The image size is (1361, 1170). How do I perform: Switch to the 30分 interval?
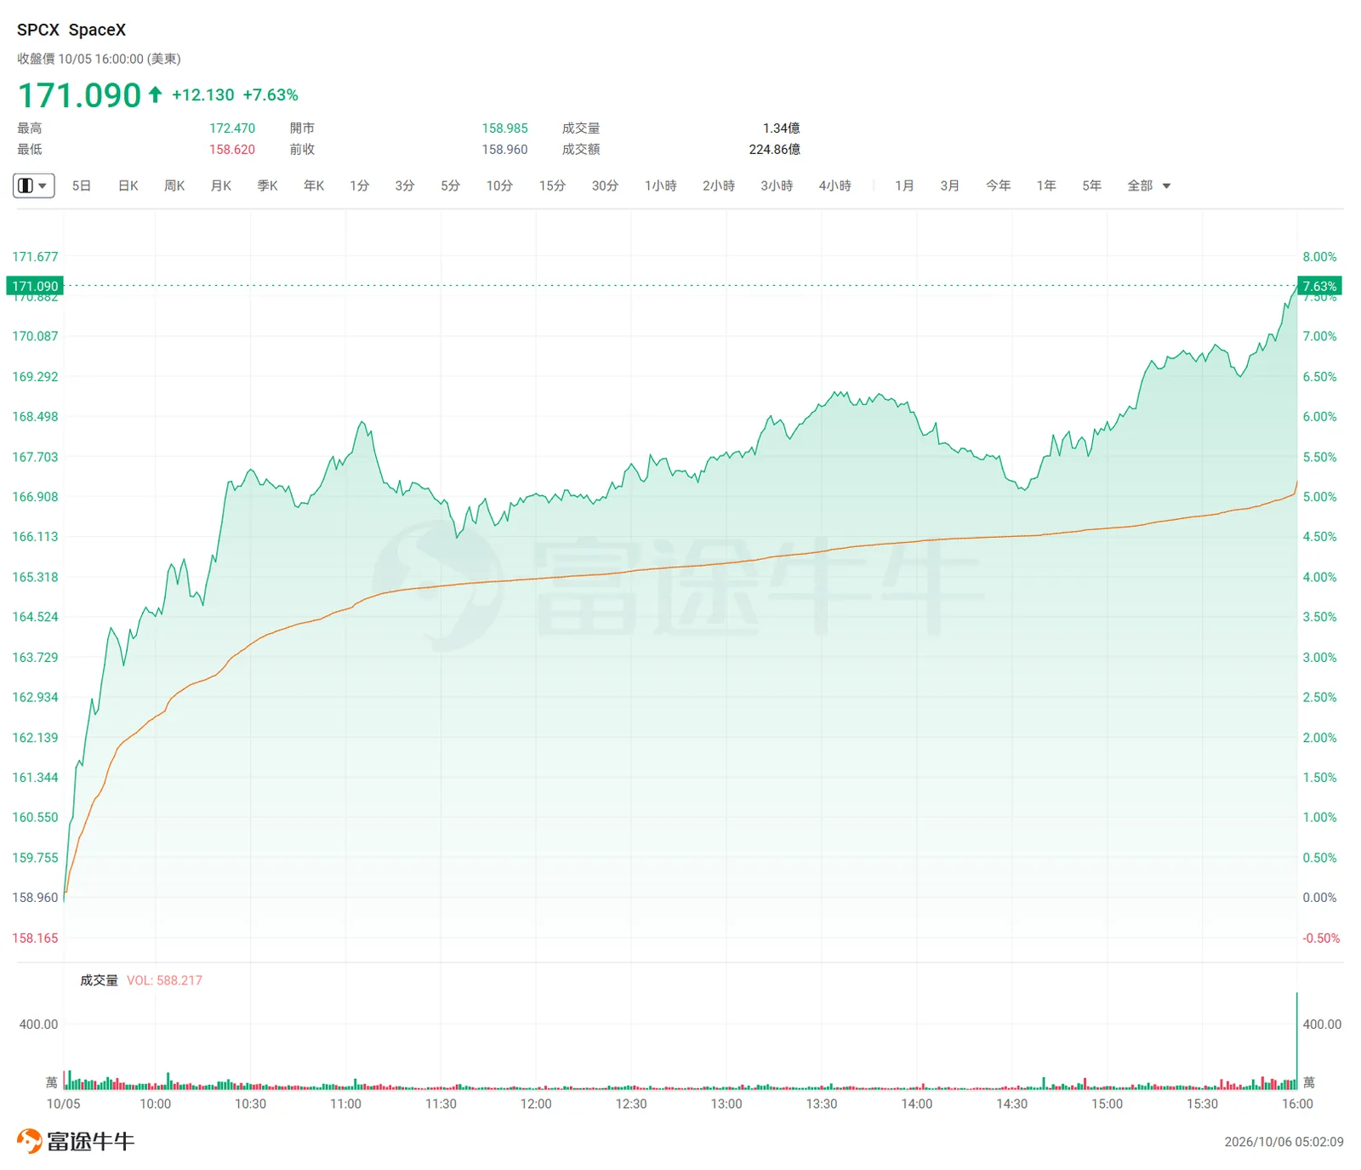pos(605,185)
